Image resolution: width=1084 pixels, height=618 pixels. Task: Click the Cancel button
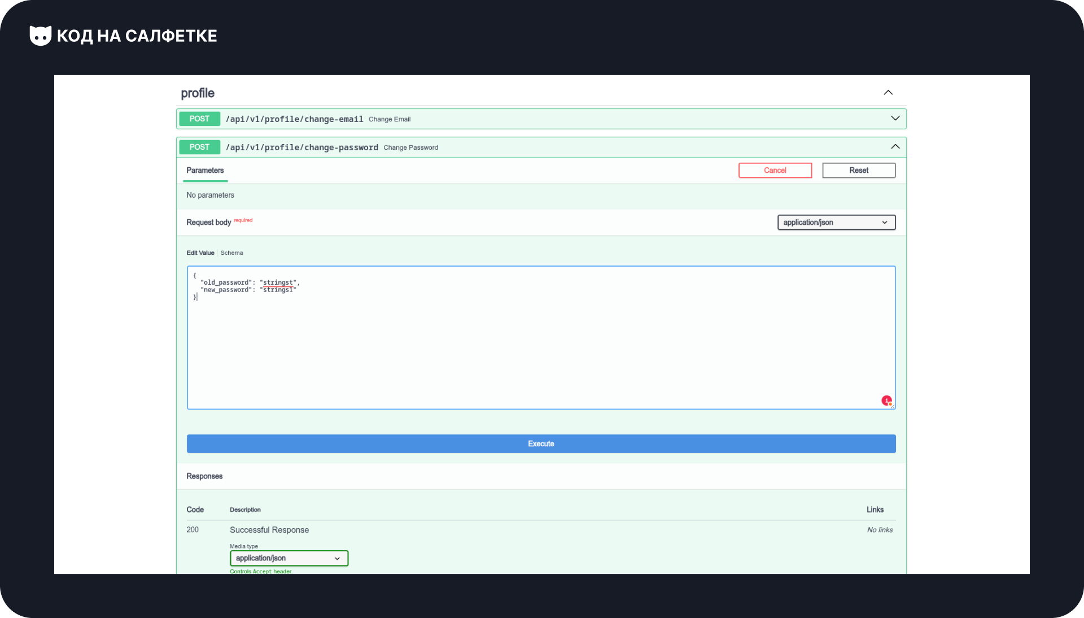[775, 171]
